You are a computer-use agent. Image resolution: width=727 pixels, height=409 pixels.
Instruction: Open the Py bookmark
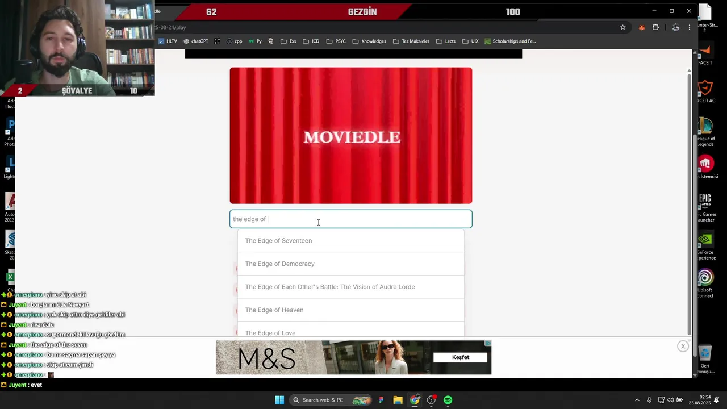click(x=255, y=41)
